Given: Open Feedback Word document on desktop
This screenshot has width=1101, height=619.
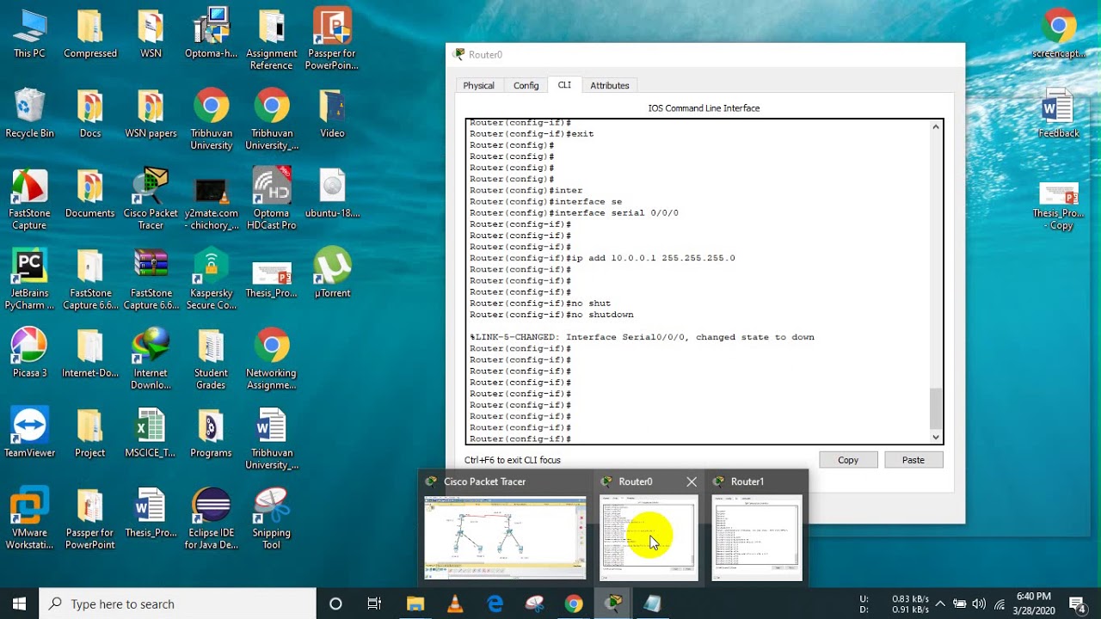Looking at the screenshot, I should [1058, 113].
